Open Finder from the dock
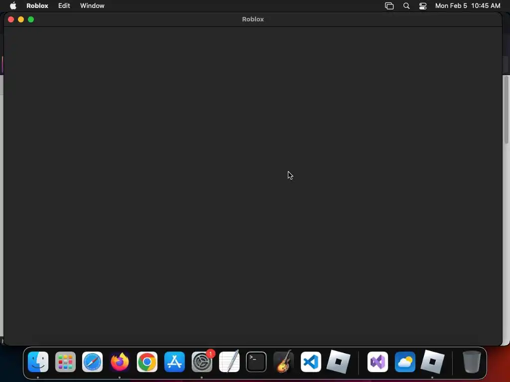510x382 pixels. coord(38,362)
